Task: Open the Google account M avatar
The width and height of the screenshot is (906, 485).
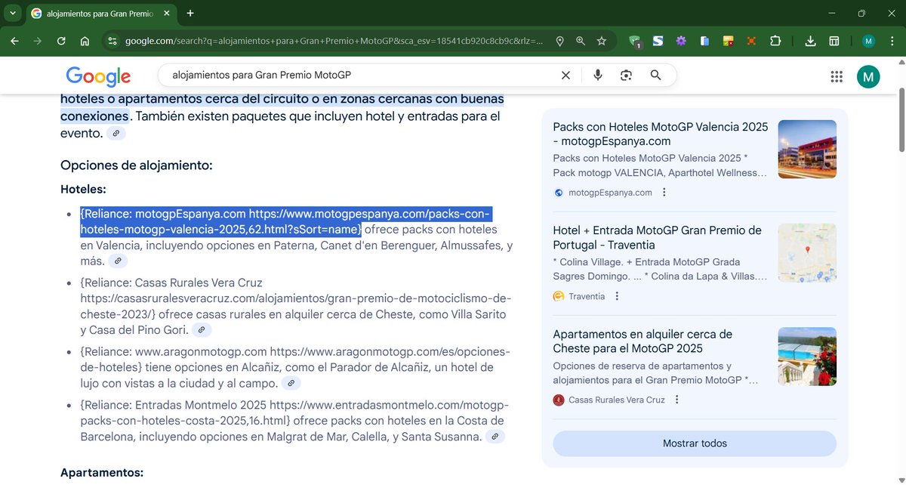Action: [868, 76]
